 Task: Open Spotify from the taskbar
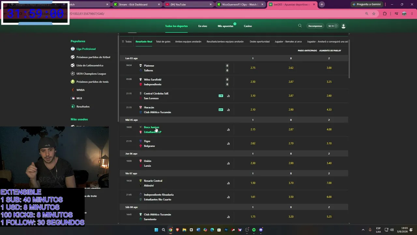[x=254, y=230]
